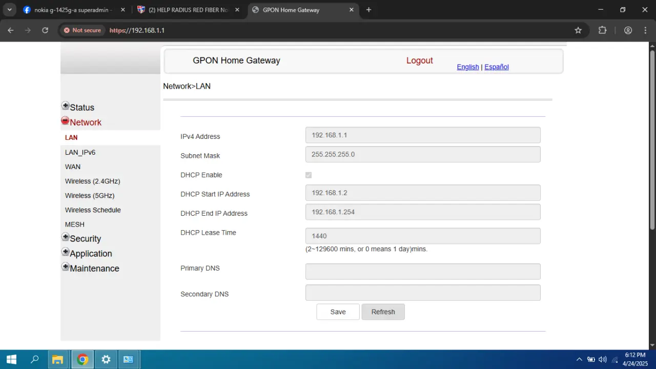This screenshot has height=369, width=656.
Task: Open the Extensions puzzle icon
Action: [603, 30]
